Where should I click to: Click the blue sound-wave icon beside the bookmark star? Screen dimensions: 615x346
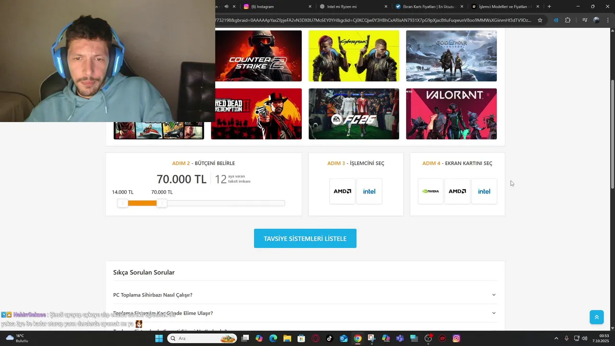click(x=556, y=20)
